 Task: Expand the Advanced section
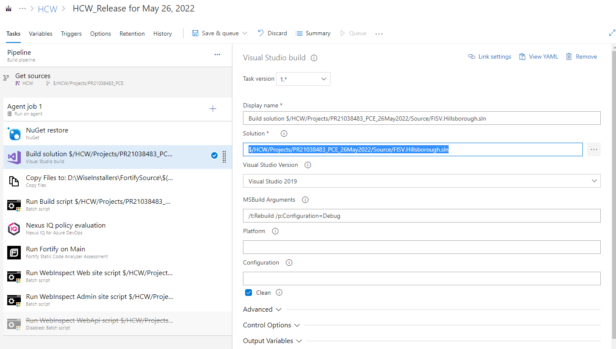click(x=262, y=310)
